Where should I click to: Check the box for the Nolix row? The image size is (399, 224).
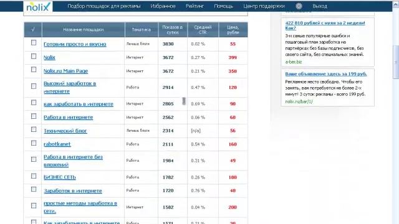34,56
